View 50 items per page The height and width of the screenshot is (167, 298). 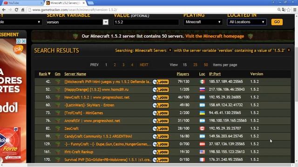tap(206, 65)
